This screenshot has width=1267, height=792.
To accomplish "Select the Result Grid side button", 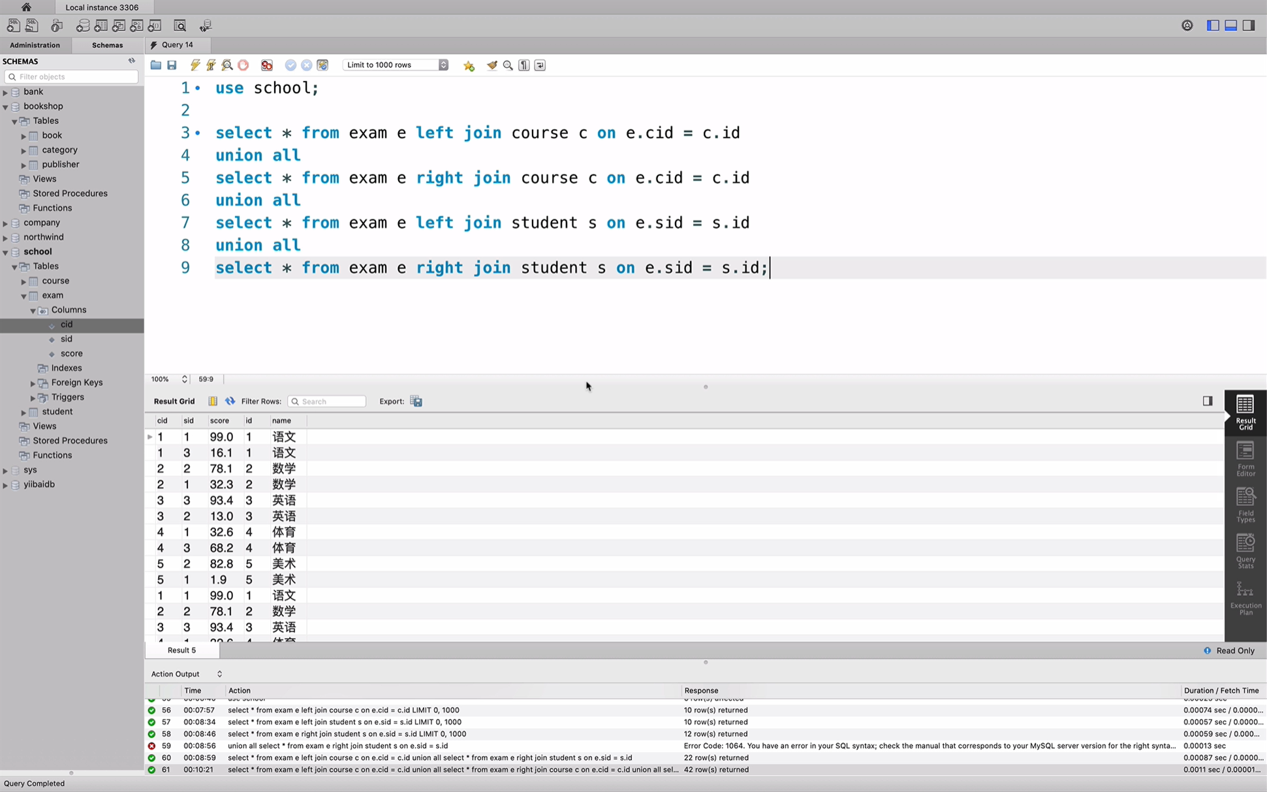I will [x=1245, y=412].
